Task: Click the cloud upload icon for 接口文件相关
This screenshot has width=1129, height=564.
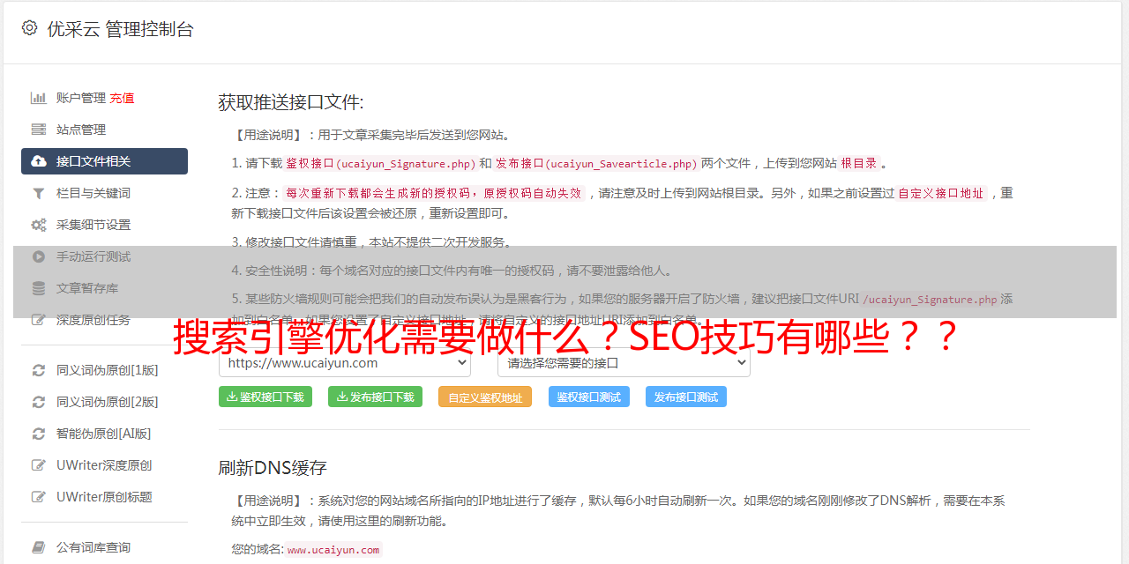Action: pyautogui.click(x=39, y=161)
